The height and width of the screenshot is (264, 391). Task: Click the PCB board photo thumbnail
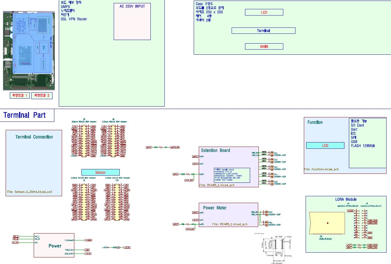click(29, 51)
